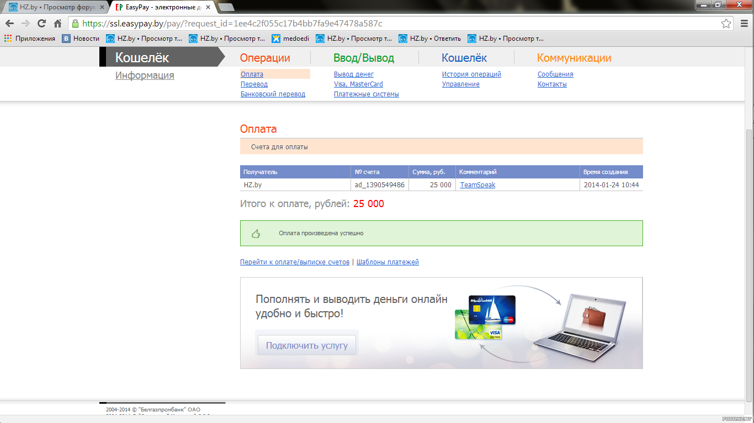Select the Оплата submenu link

(x=252, y=74)
